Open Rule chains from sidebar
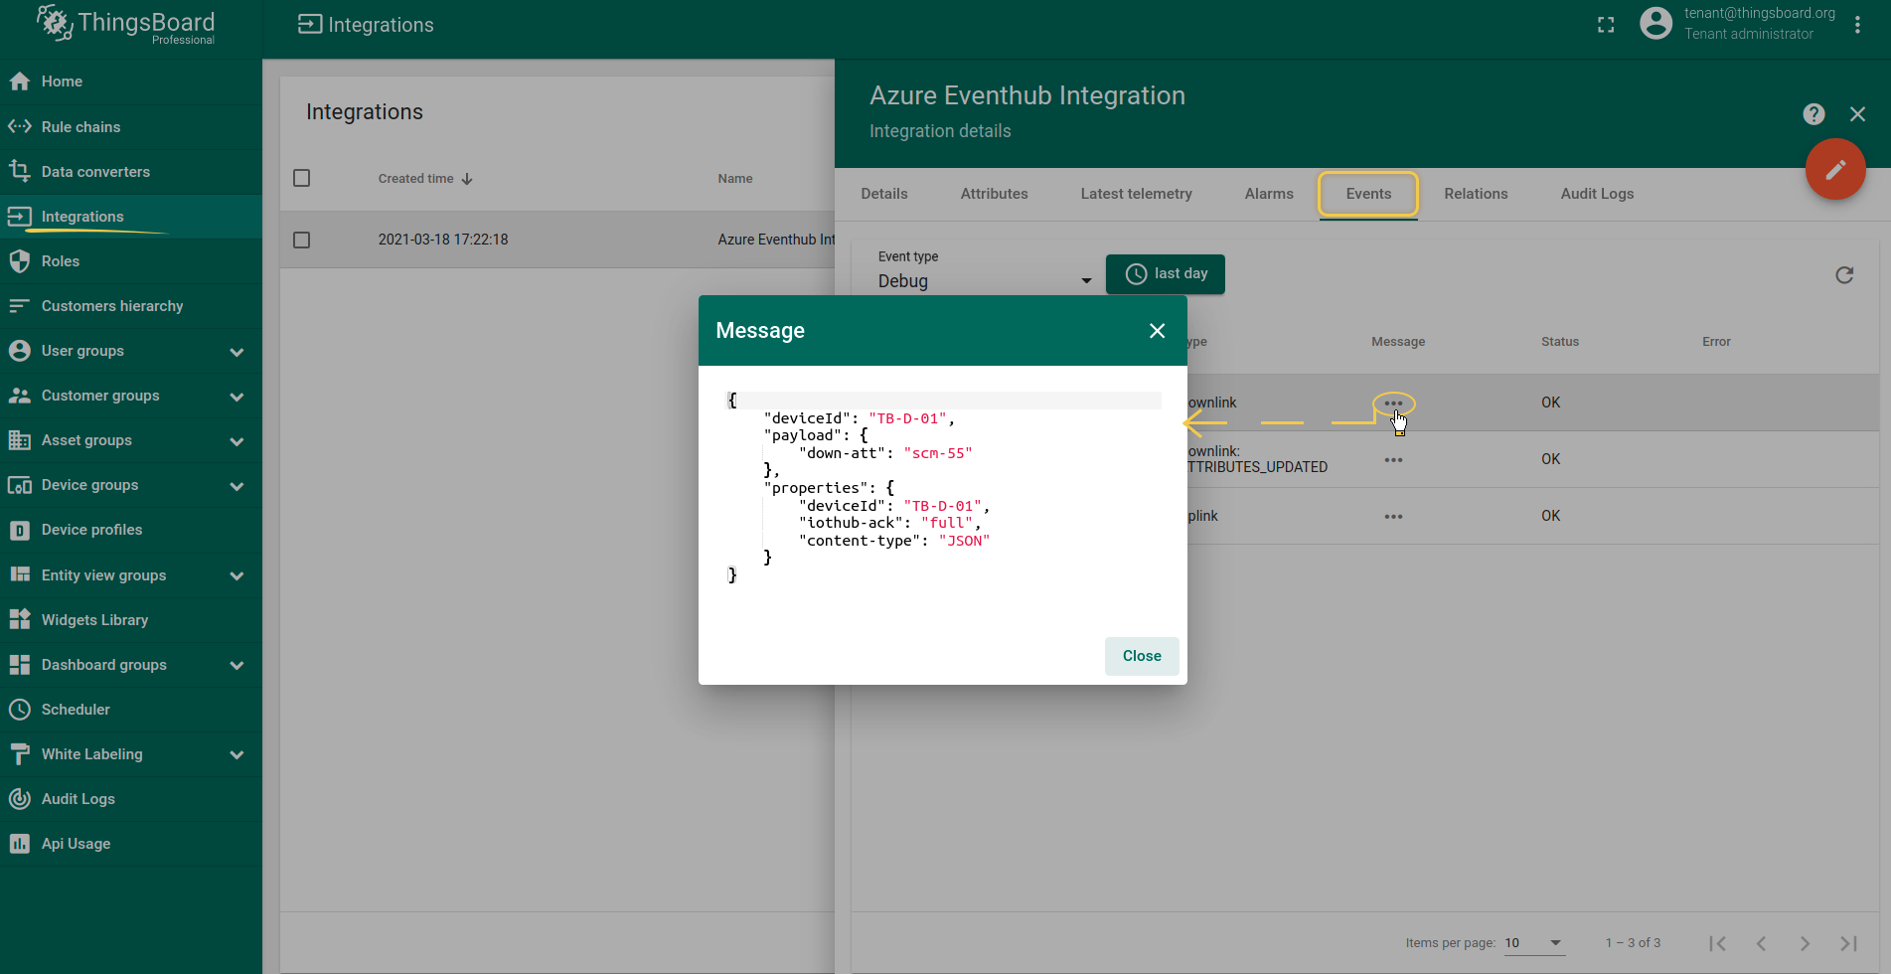 click(131, 127)
